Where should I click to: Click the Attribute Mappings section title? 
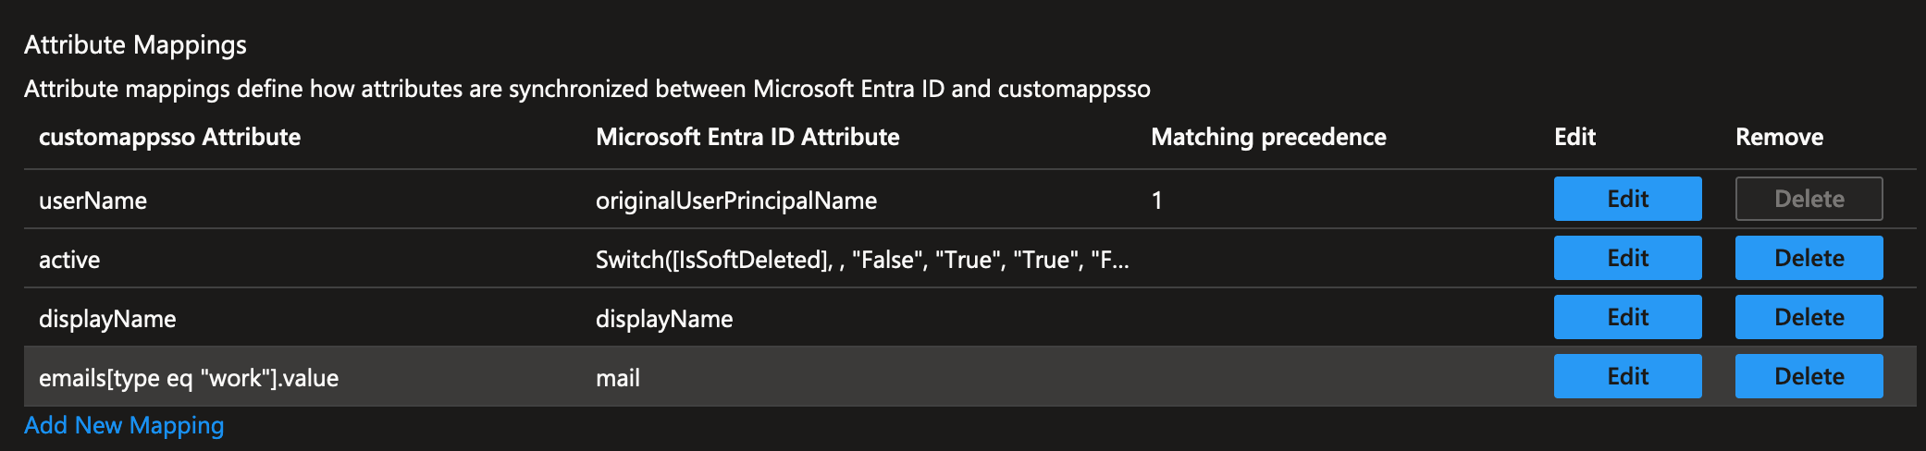(x=135, y=44)
